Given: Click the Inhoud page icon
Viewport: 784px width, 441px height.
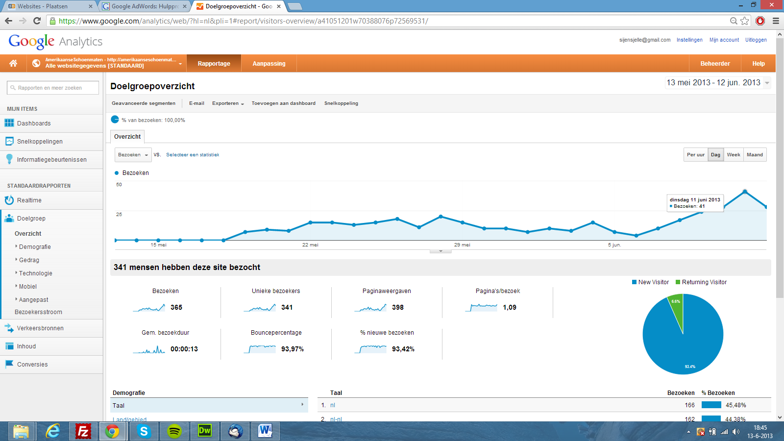Looking at the screenshot, I should [x=9, y=346].
